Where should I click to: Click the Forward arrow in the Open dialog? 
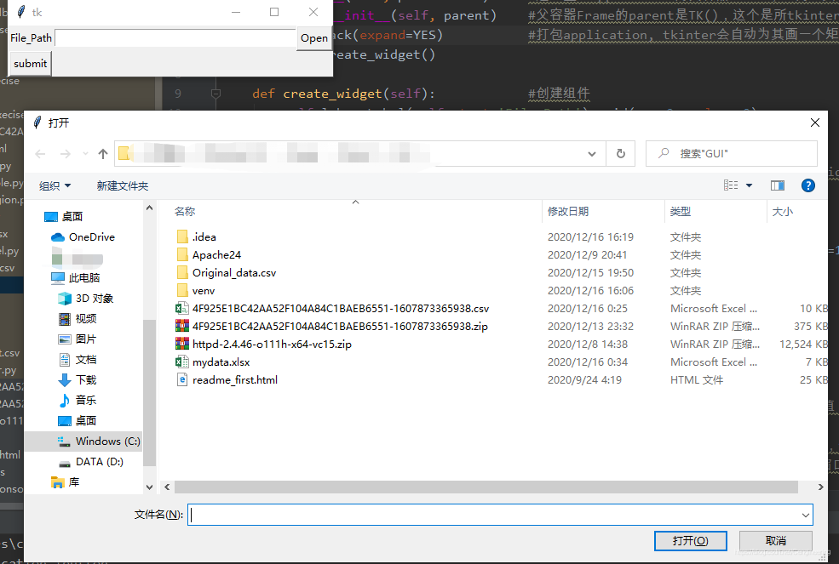click(66, 154)
